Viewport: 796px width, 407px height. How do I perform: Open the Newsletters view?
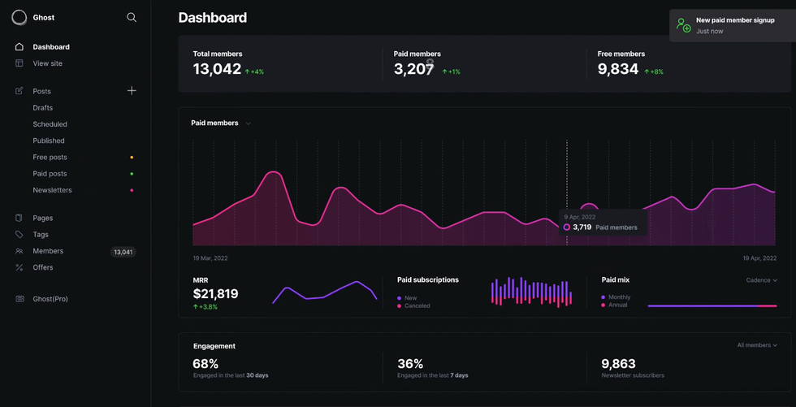coord(53,190)
